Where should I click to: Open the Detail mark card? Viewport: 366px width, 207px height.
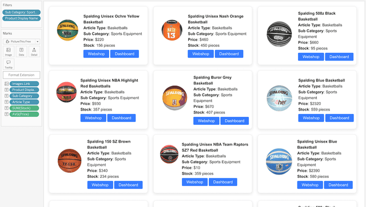click(34, 51)
